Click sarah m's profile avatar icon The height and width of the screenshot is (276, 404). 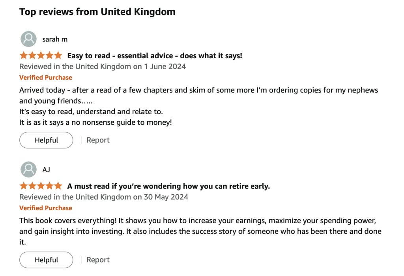point(28,39)
